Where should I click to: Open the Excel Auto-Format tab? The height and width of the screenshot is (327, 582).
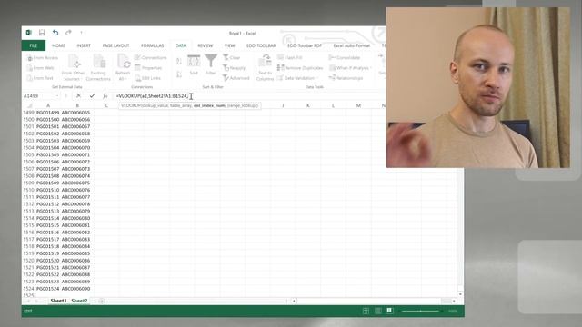click(352, 45)
